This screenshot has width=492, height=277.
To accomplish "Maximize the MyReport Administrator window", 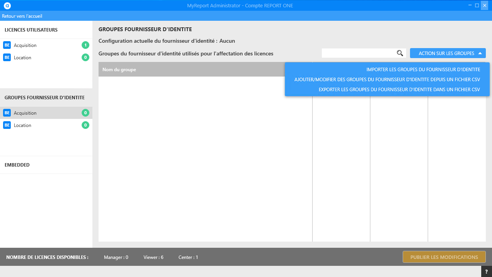I will [x=477, y=5].
